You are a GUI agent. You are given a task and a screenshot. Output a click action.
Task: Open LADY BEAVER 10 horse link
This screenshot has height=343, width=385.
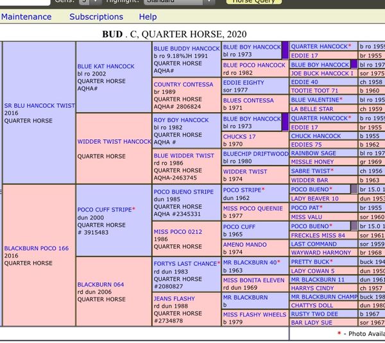315,199
